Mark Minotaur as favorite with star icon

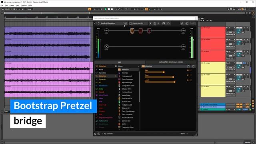[188, 66]
